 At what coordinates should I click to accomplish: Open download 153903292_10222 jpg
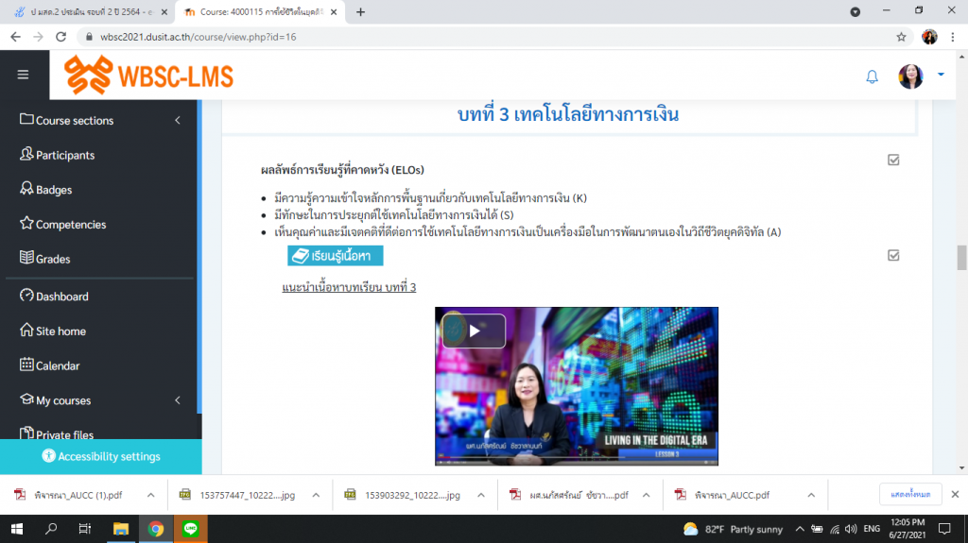click(403, 495)
